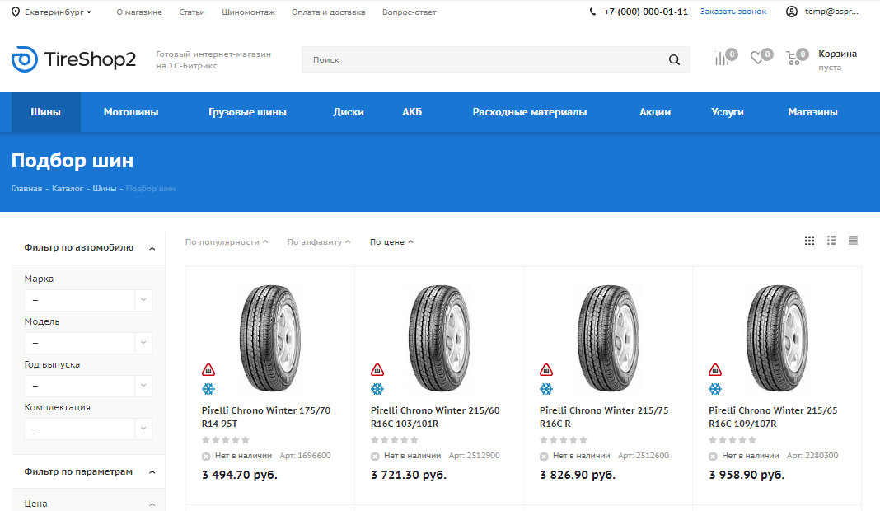Open the Вопрос-ответ link
This screenshot has width=880, height=511.
click(x=410, y=12)
